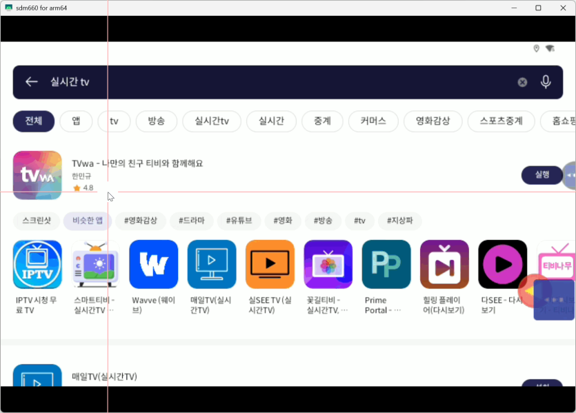Open the Prime Portal app icon
Screen dimensions: 576x413
tap(386, 264)
